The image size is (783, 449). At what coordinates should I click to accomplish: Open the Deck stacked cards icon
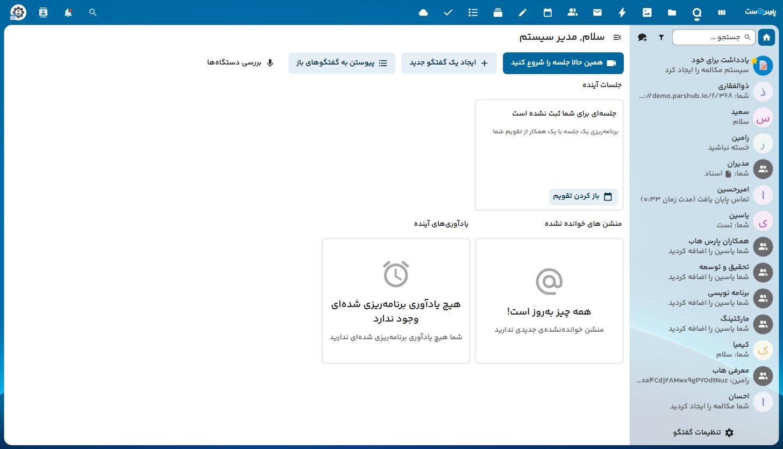[x=498, y=12]
